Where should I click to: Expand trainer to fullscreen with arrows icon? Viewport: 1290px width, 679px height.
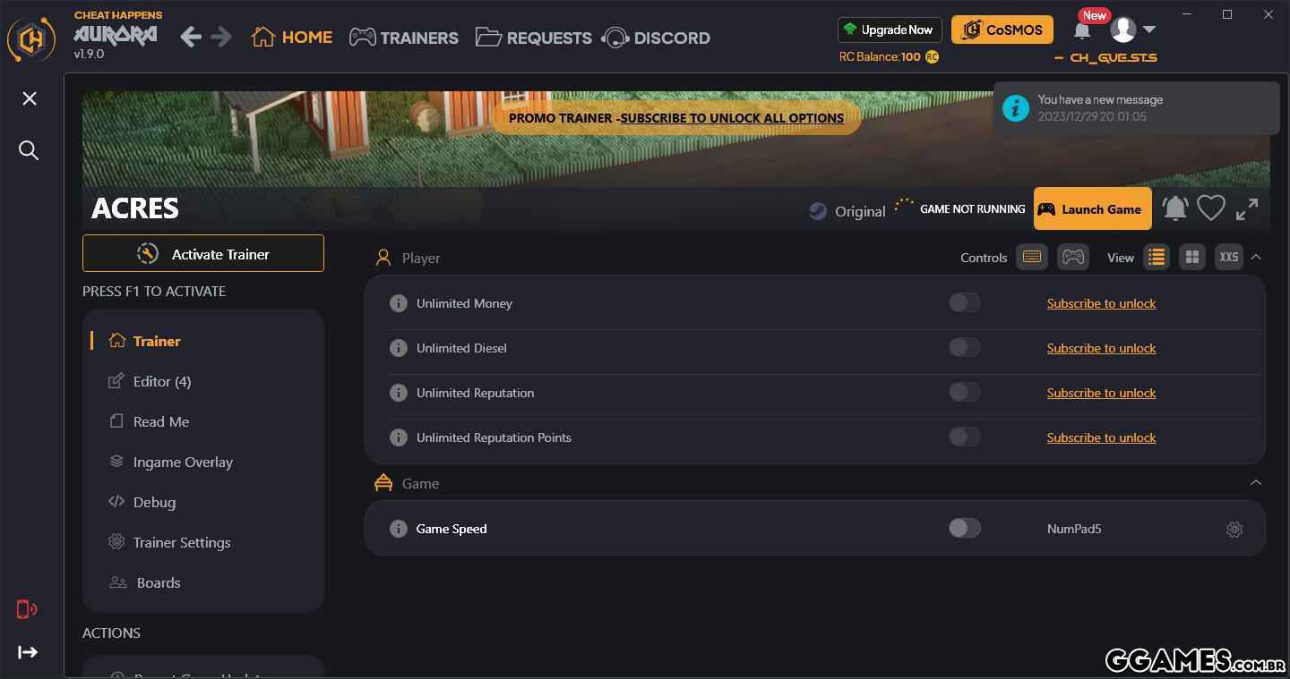1247,208
